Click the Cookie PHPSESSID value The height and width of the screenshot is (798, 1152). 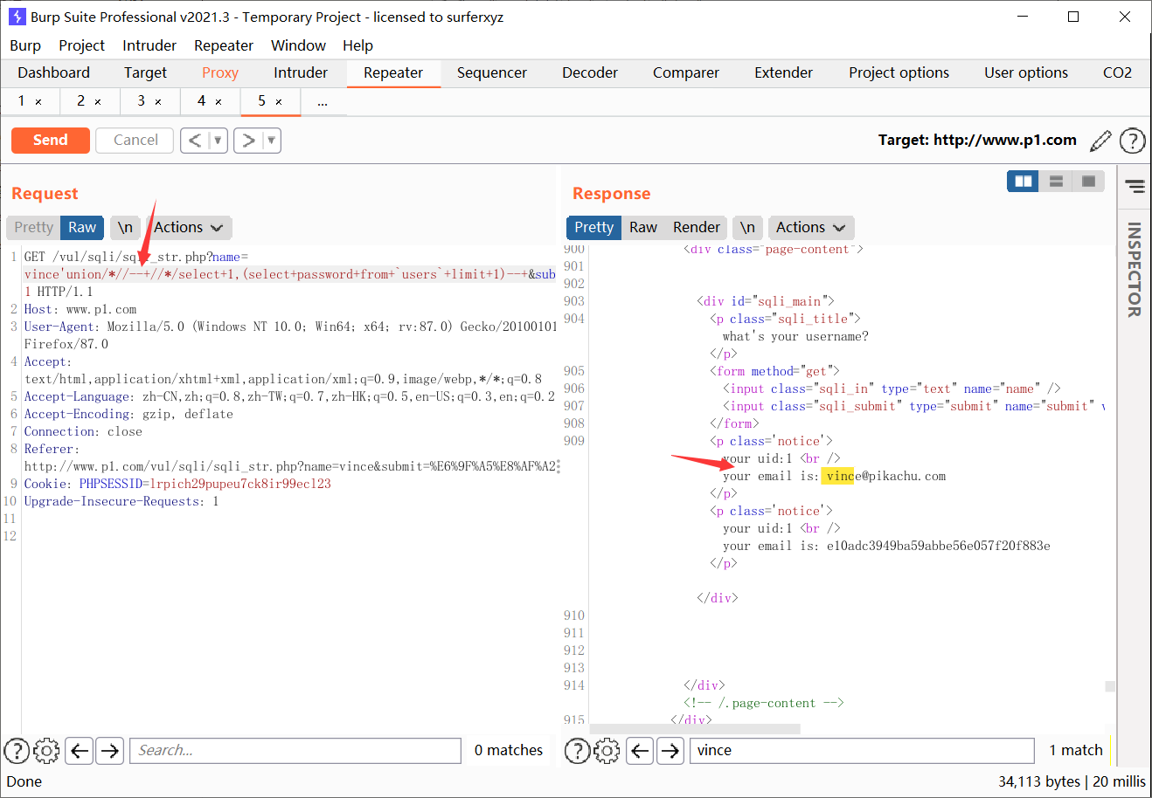240,484
